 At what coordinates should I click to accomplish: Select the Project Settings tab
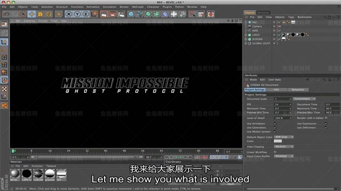tap(255, 90)
